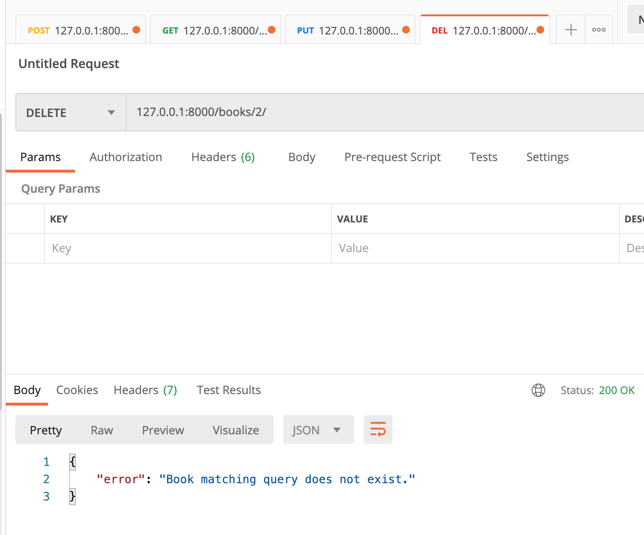Open a new request tab with the plus icon
The height and width of the screenshot is (535, 644).
click(x=571, y=30)
